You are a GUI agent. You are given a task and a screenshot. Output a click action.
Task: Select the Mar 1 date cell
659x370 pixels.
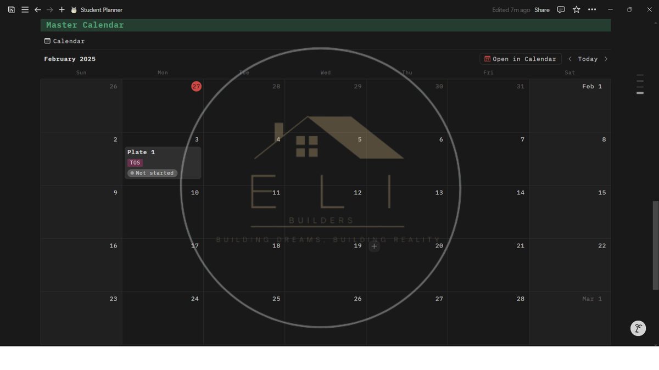570,318
